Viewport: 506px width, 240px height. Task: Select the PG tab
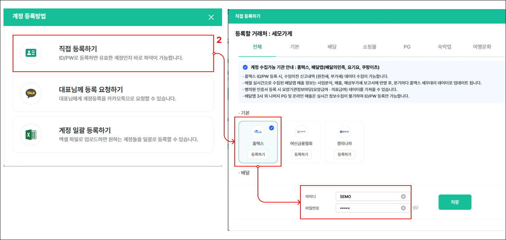(x=407, y=47)
